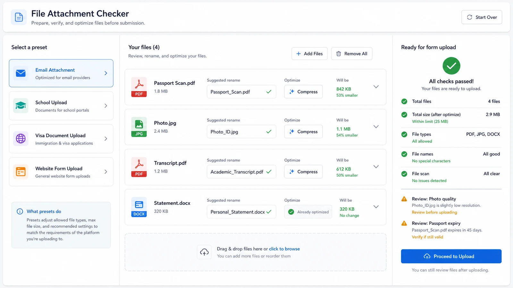Open the Email Attachment preset chevron
This screenshot has width=513, height=288.
pyautogui.click(x=106, y=73)
